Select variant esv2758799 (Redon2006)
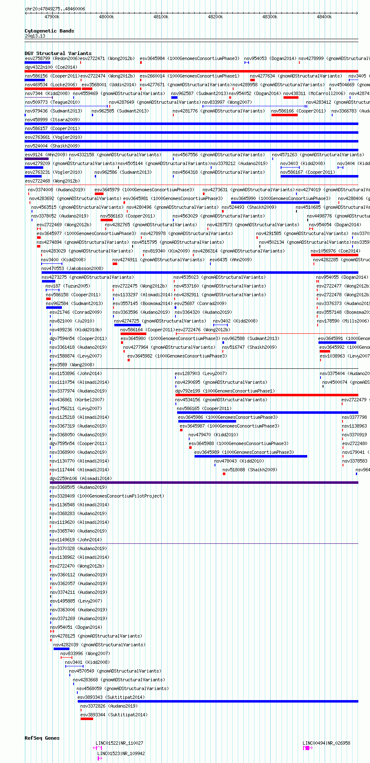Viewport: 370px width, 763px height. coord(52,58)
